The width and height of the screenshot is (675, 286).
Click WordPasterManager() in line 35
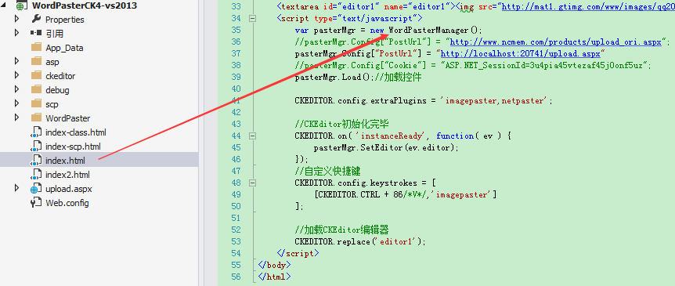coord(434,30)
